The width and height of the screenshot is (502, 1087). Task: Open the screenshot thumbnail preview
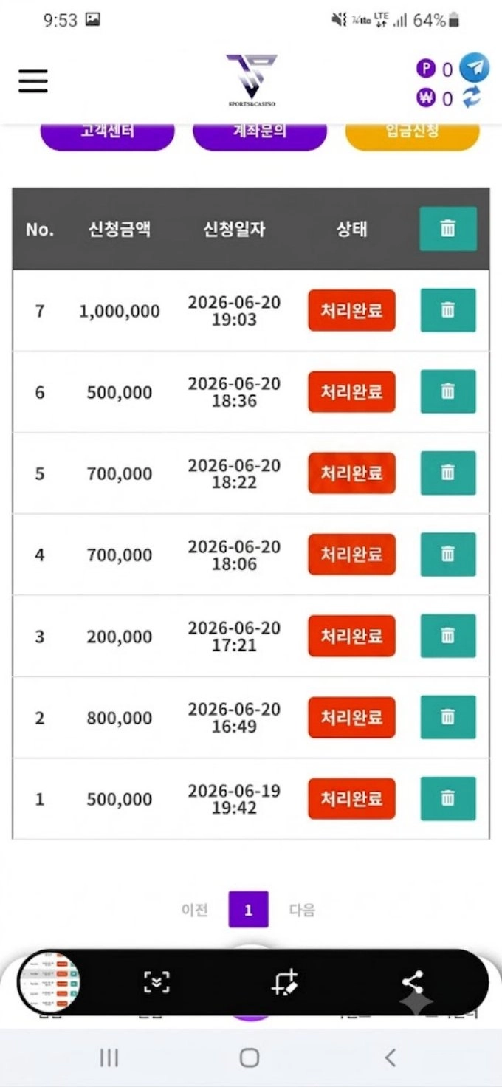(49, 983)
